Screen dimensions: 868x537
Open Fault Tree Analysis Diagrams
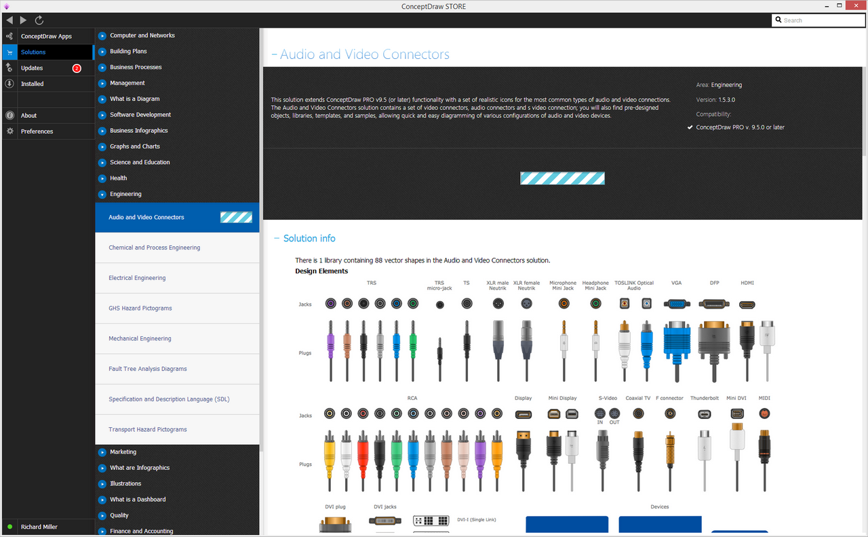(177, 369)
